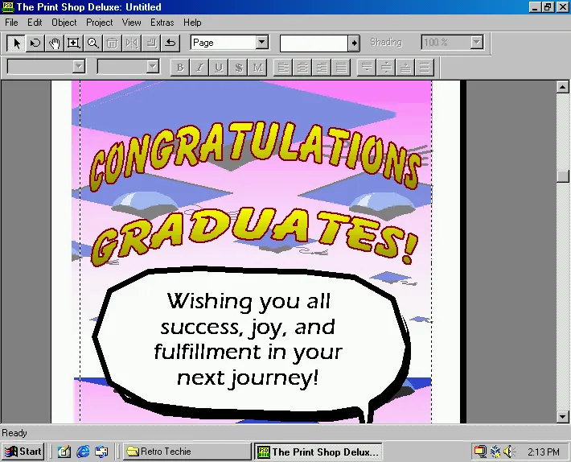Align text to bottom vertically
This screenshot has height=462, width=571.
405,68
